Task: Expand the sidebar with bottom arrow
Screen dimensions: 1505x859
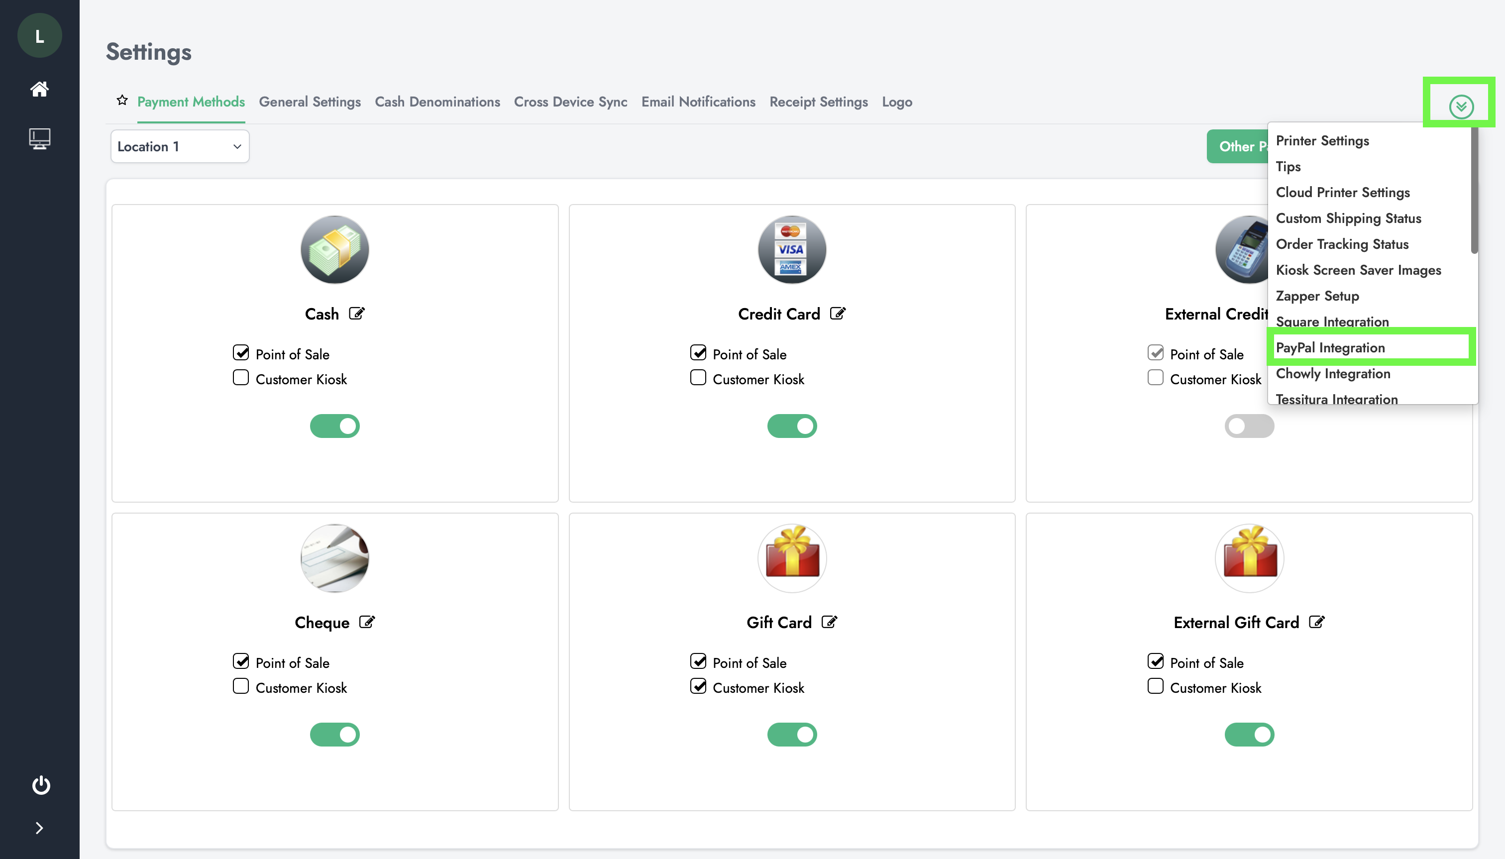Action: coord(39,828)
